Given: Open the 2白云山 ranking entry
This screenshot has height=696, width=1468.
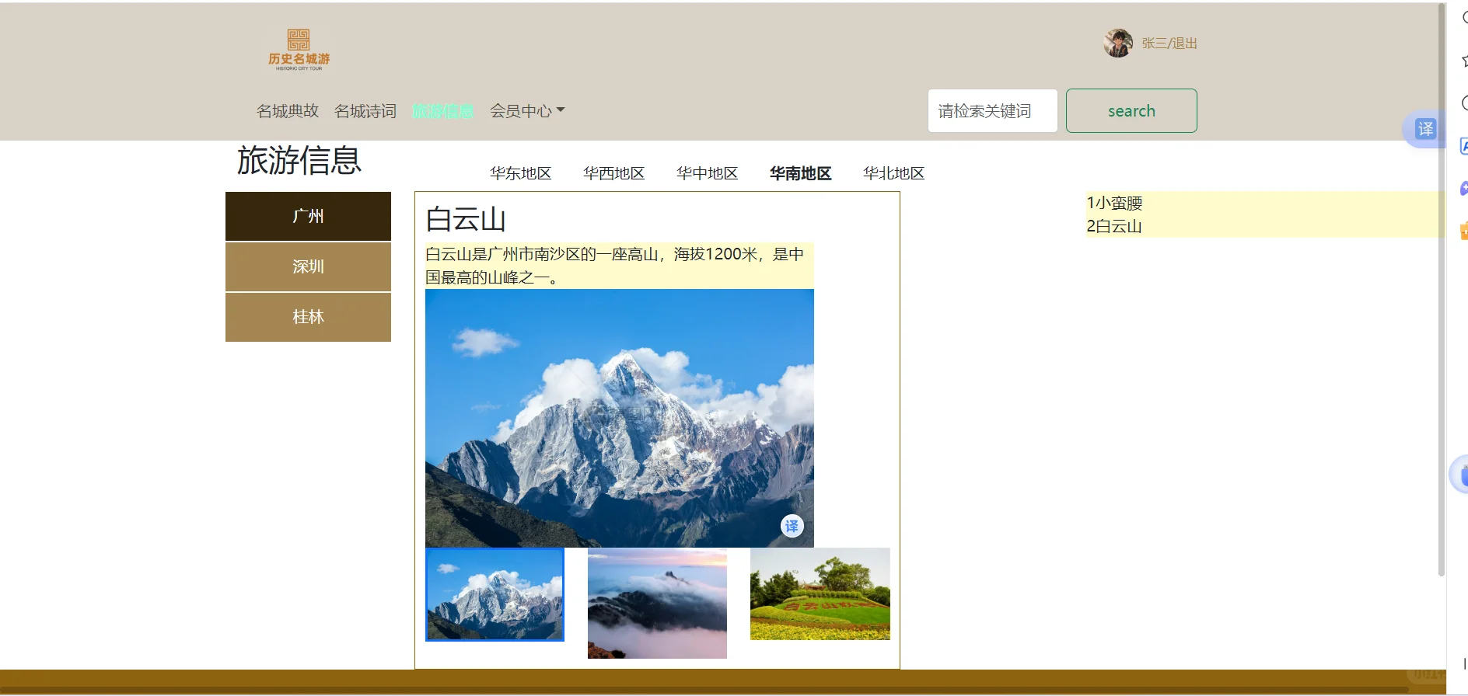Looking at the screenshot, I should (1114, 226).
